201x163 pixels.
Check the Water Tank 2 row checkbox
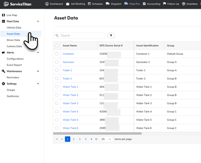point(57,95)
